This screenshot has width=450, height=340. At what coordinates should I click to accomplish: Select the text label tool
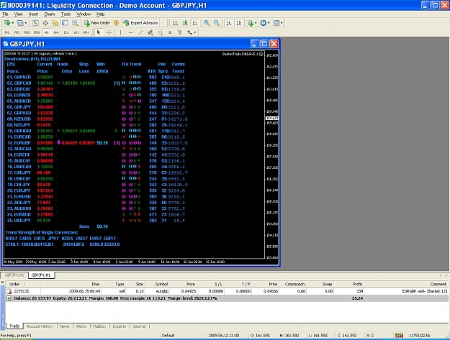[x=170, y=32]
